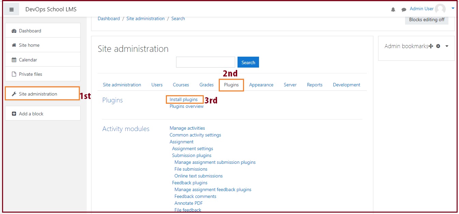Click the Admin User avatar picture
The width and height of the screenshot is (459, 214).
click(x=440, y=9)
